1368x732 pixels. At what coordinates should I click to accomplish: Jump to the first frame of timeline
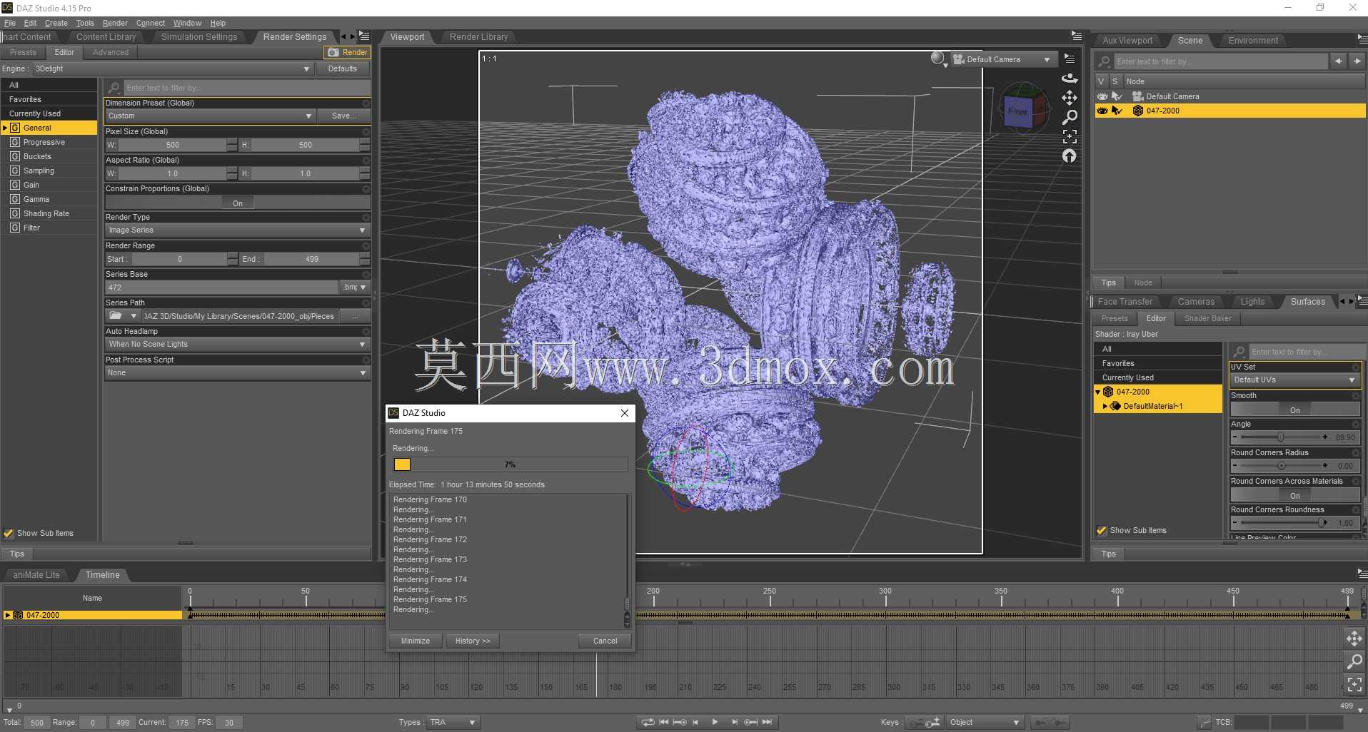tap(664, 722)
